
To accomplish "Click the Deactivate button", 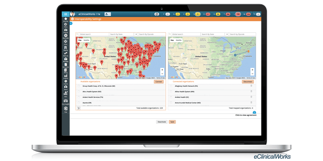I will 162,122.
